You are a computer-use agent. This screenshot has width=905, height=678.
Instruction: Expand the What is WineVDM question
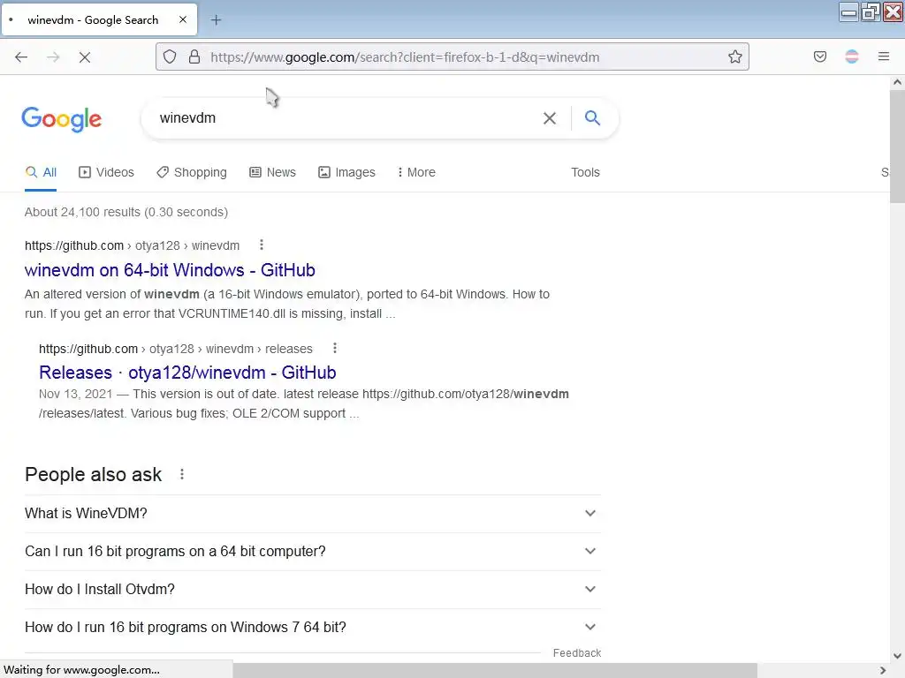point(313,514)
